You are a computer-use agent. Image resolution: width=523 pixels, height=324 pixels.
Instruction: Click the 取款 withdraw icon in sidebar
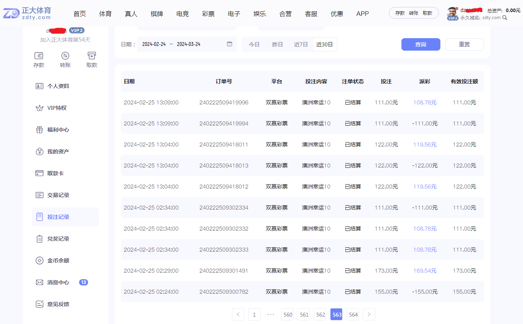[92, 55]
